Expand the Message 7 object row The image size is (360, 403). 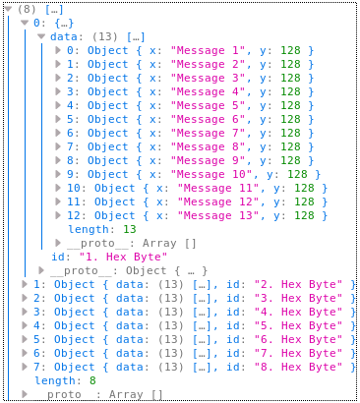pyautogui.click(x=58, y=133)
